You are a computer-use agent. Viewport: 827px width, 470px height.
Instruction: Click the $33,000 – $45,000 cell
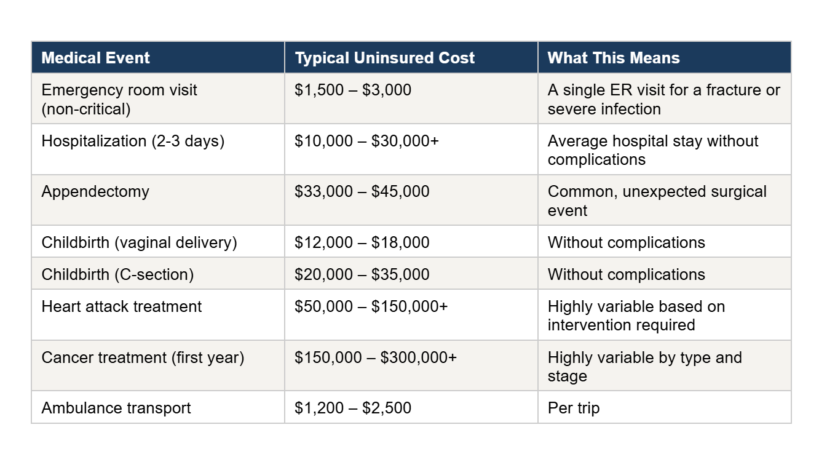[411, 200]
